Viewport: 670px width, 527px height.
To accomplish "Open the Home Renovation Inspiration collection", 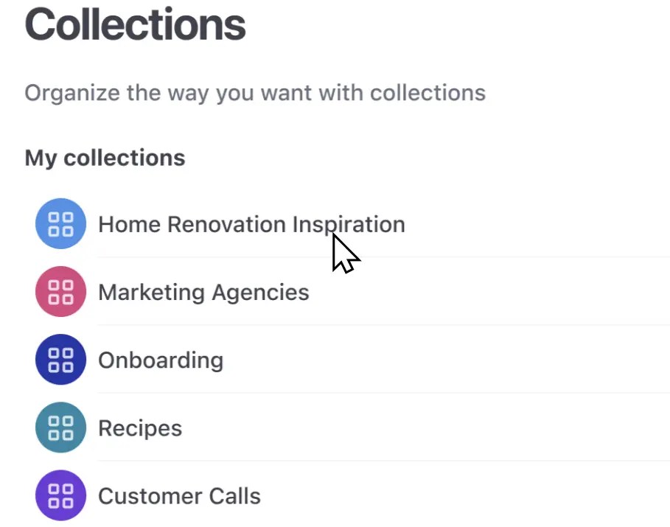I will point(251,224).
